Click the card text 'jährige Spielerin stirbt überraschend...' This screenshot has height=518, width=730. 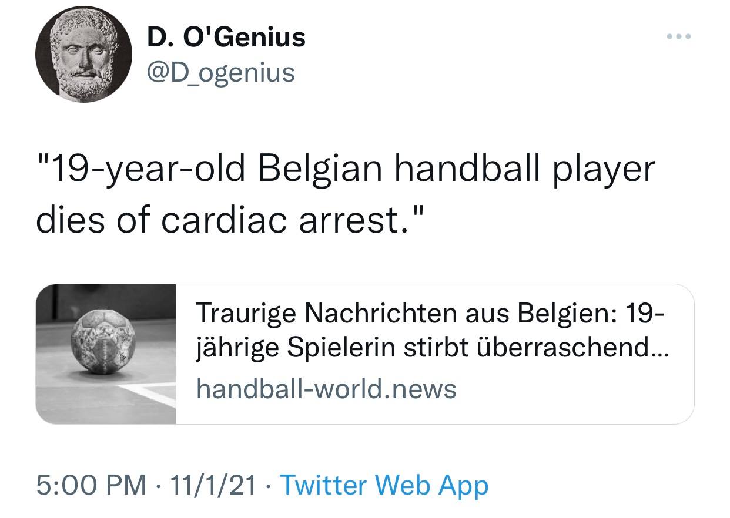(431, 349)
